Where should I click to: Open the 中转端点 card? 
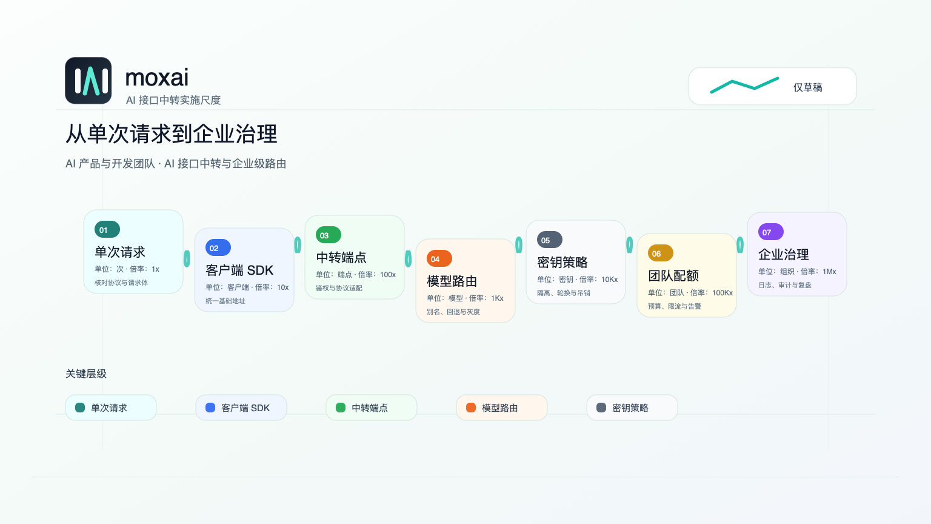click(355, 257)
